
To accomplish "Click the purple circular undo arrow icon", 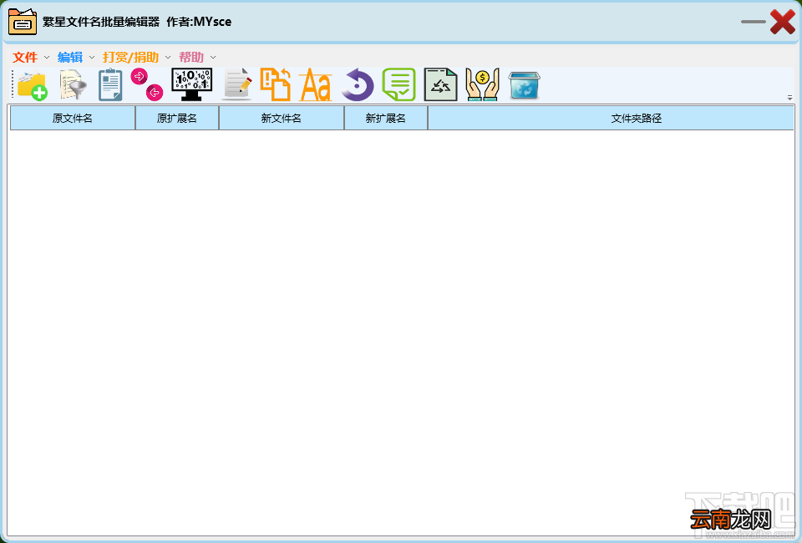I will coord(358,85).
